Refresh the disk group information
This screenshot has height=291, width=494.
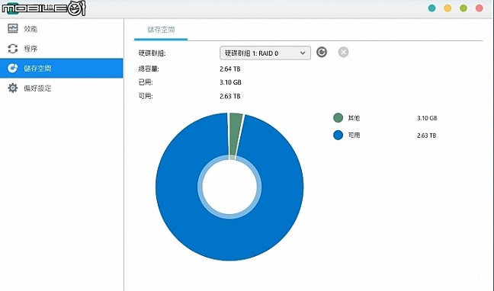point(322,52)
